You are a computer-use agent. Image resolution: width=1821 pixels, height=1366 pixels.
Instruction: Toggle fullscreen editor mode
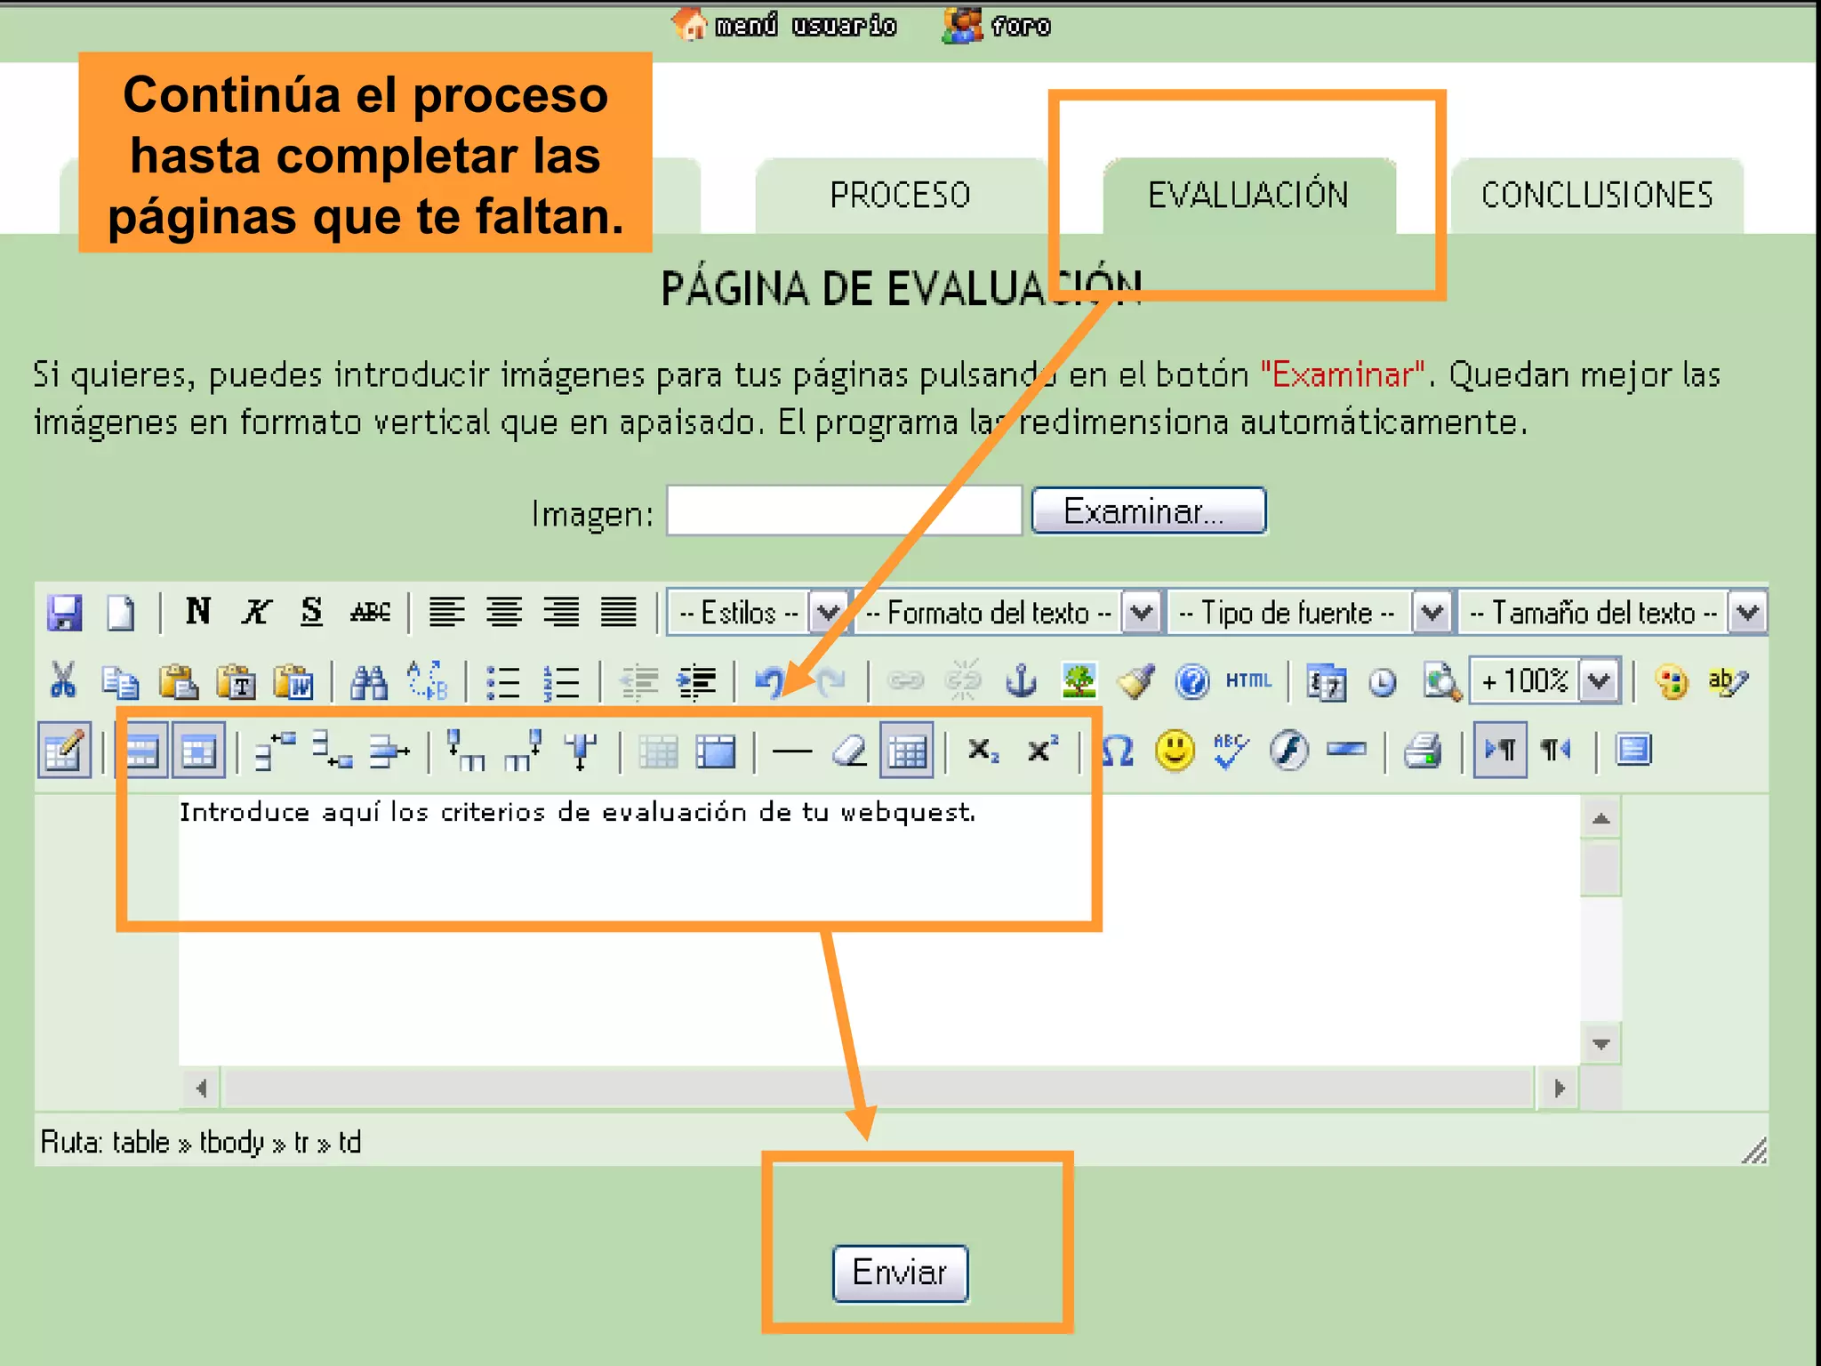coord(1633,751)
